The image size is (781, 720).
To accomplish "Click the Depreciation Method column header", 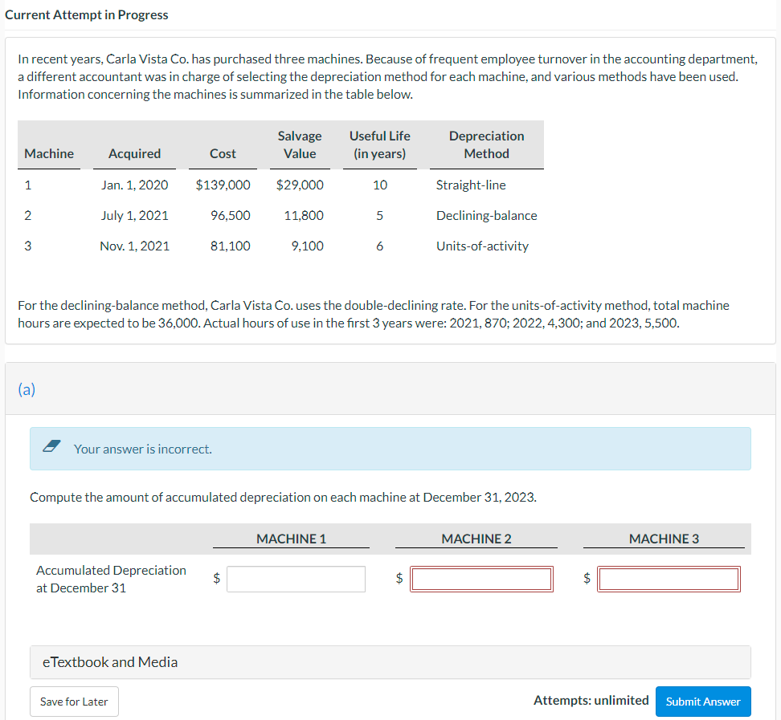I will click(487, 144).
